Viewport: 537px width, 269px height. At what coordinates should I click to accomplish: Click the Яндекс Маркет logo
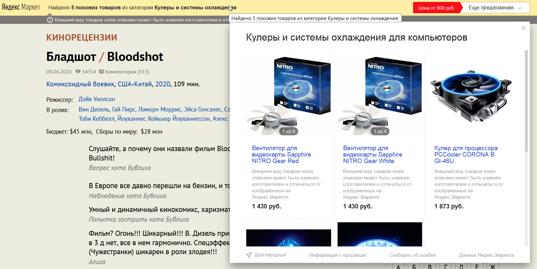coord(21,7)
